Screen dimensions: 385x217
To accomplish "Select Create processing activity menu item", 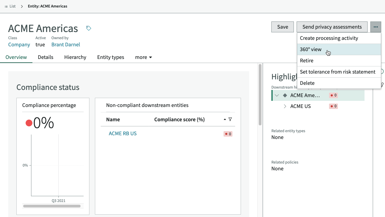I will tap(339, 38).
